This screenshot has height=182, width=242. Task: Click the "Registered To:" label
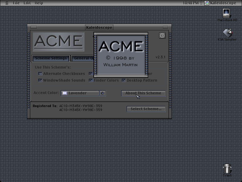tap(45, 106)
